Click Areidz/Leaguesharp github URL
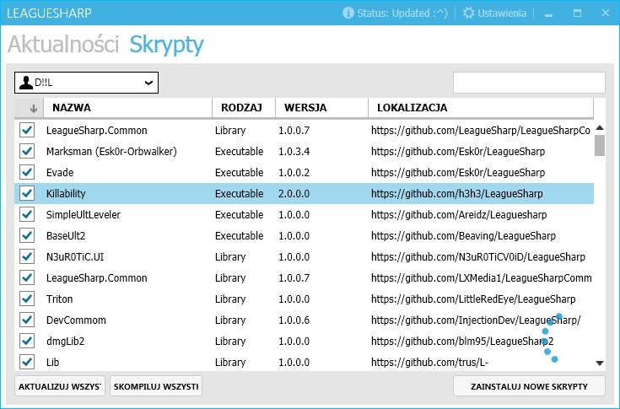The image size is (620, 409). (x=459, y=214)
